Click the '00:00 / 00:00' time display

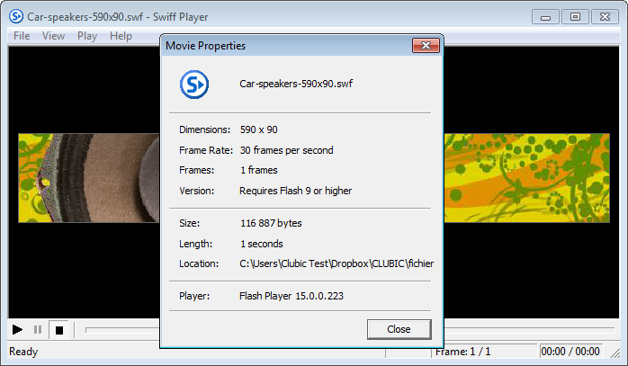pos(570,352)
